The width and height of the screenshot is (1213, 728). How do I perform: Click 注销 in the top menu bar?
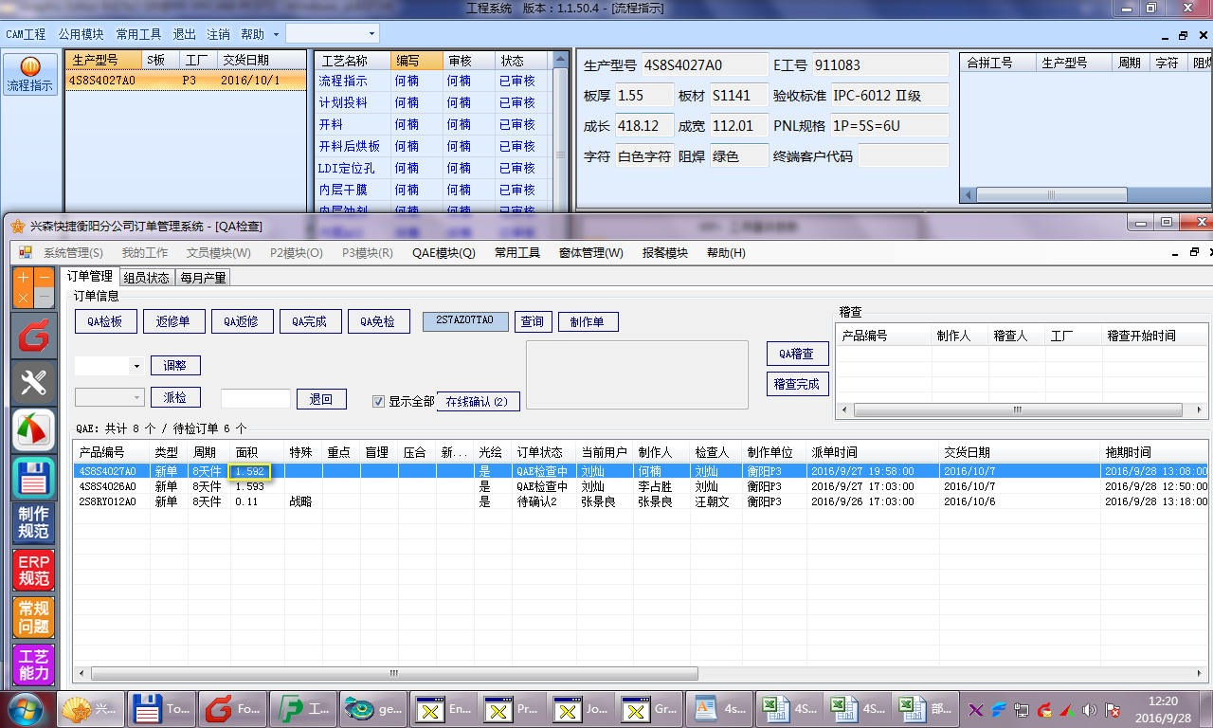218,34
